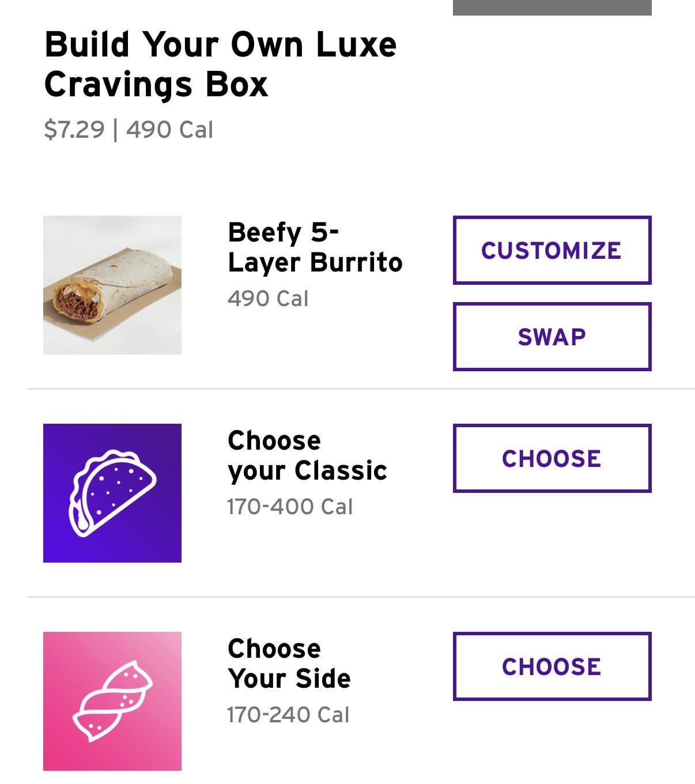Screen dimensions: 695x784
Task: Click the 170-240 Cal range text
Action: point(288,715)
